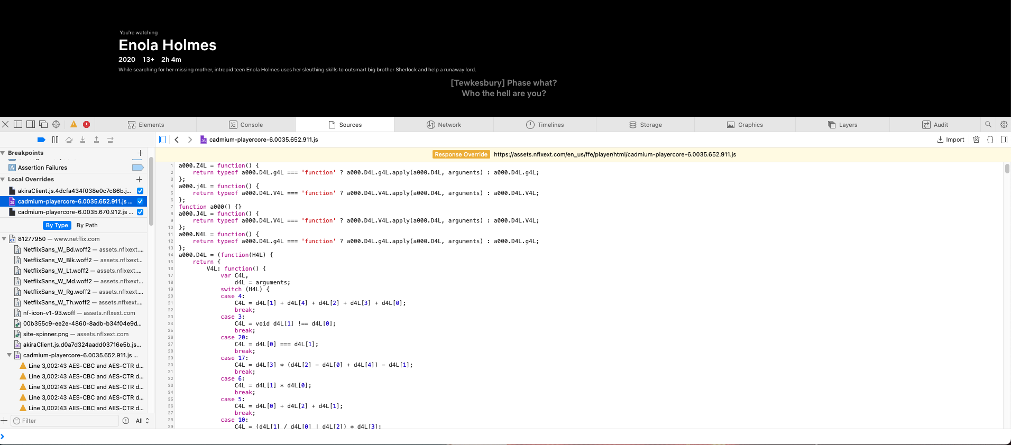
Task: Click the Step Over debugger icon
Action: (69, 140)
